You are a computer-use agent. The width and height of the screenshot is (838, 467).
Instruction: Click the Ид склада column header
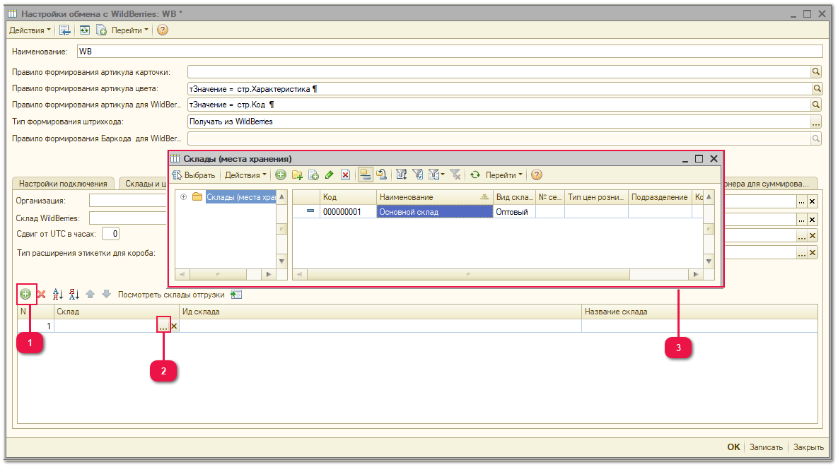380,312
